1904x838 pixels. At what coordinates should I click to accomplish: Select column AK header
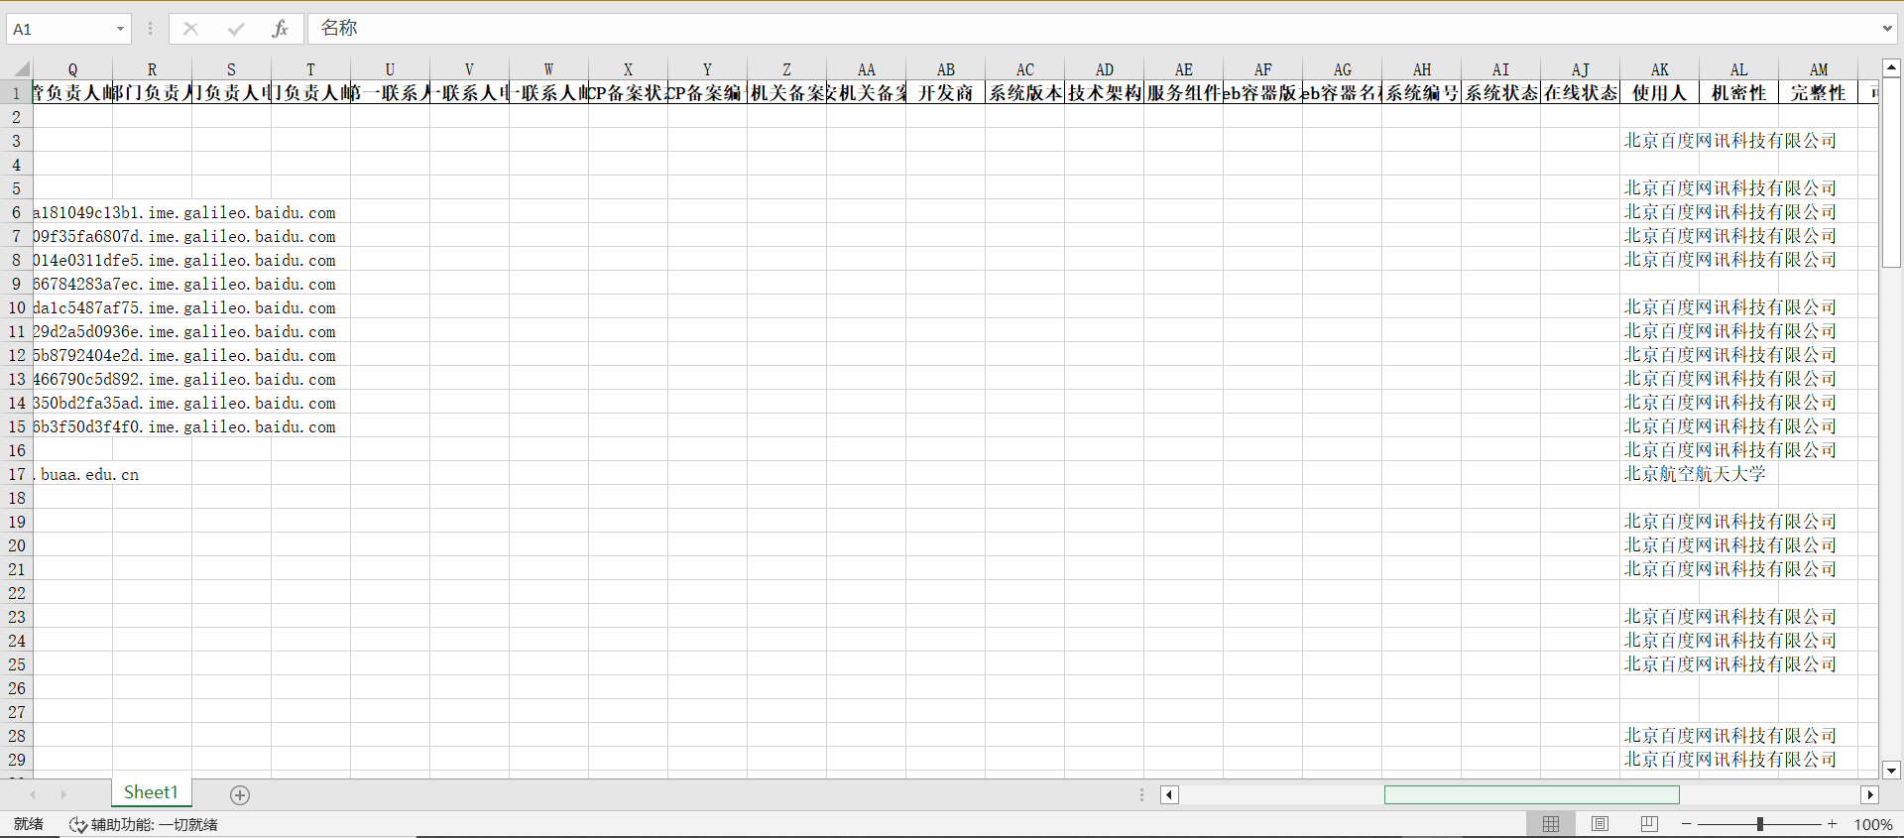(x=1659, y=69)
